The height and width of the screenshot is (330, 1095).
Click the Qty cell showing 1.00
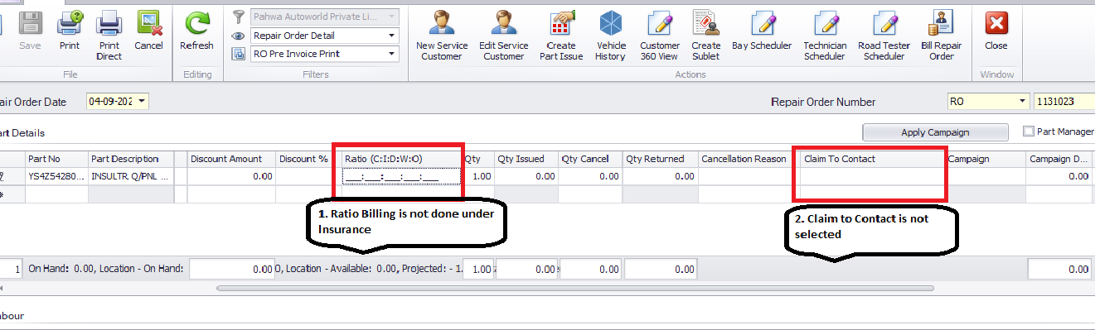pos(478,176)
